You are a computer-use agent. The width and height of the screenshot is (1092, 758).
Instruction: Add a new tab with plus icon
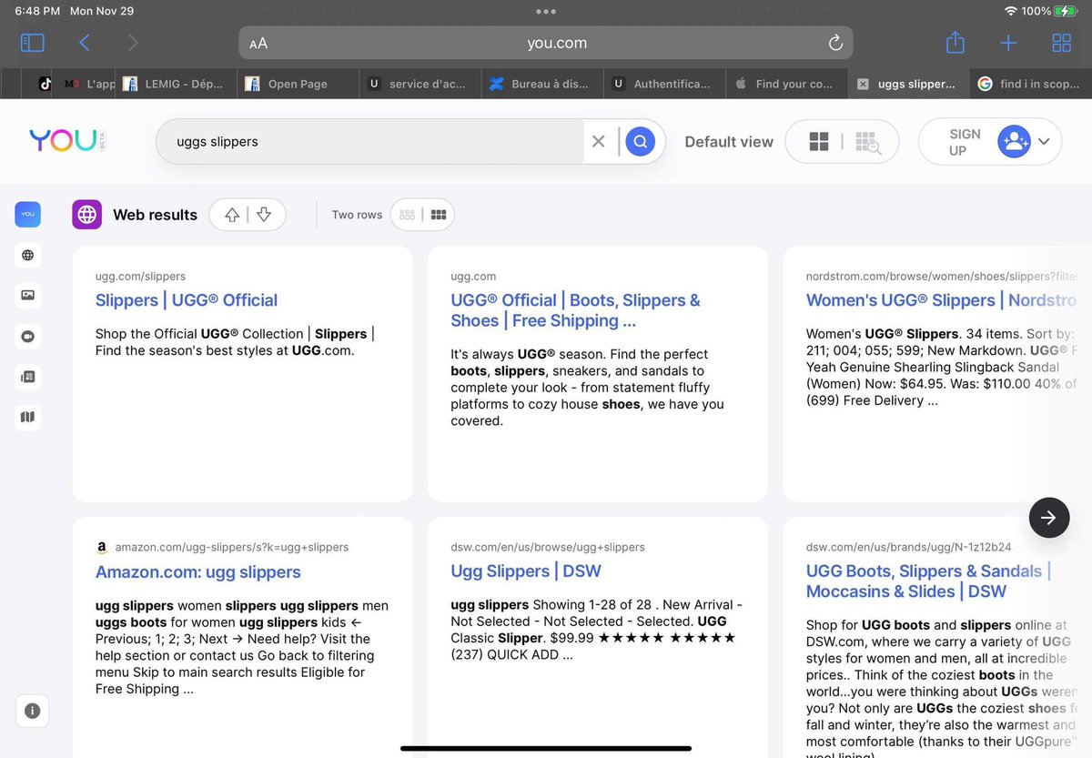coord(1008,43)
